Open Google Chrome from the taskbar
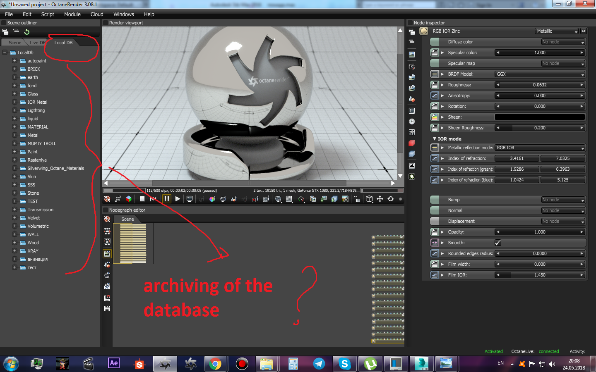Viewport: 596px width, 372px height. click(x=215, y=364)
